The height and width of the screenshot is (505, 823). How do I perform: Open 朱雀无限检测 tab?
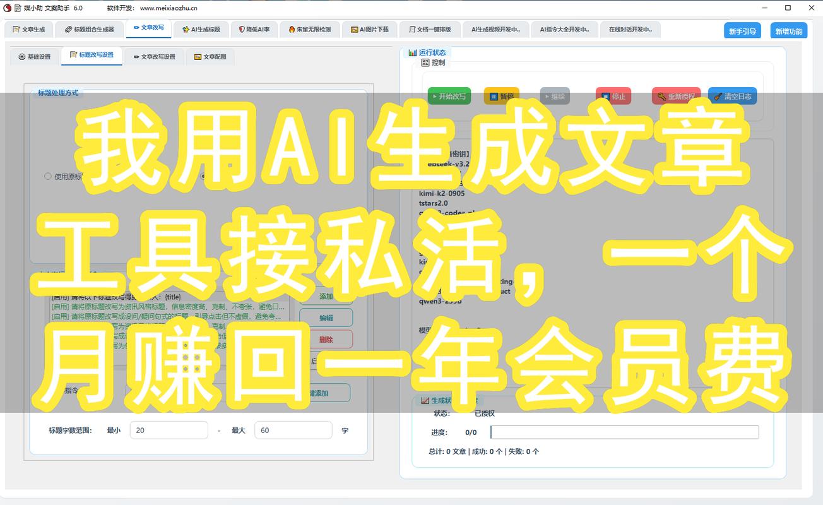[309, 29]
